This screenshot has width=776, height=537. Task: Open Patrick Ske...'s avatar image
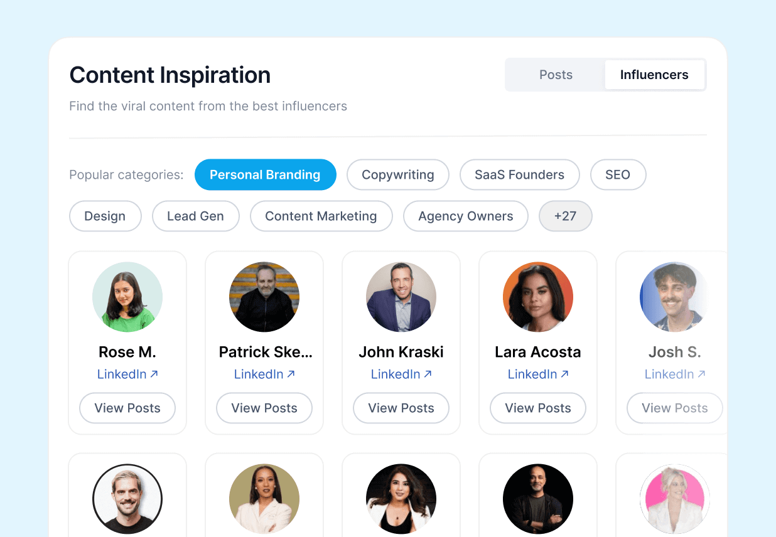coord(264,297)
